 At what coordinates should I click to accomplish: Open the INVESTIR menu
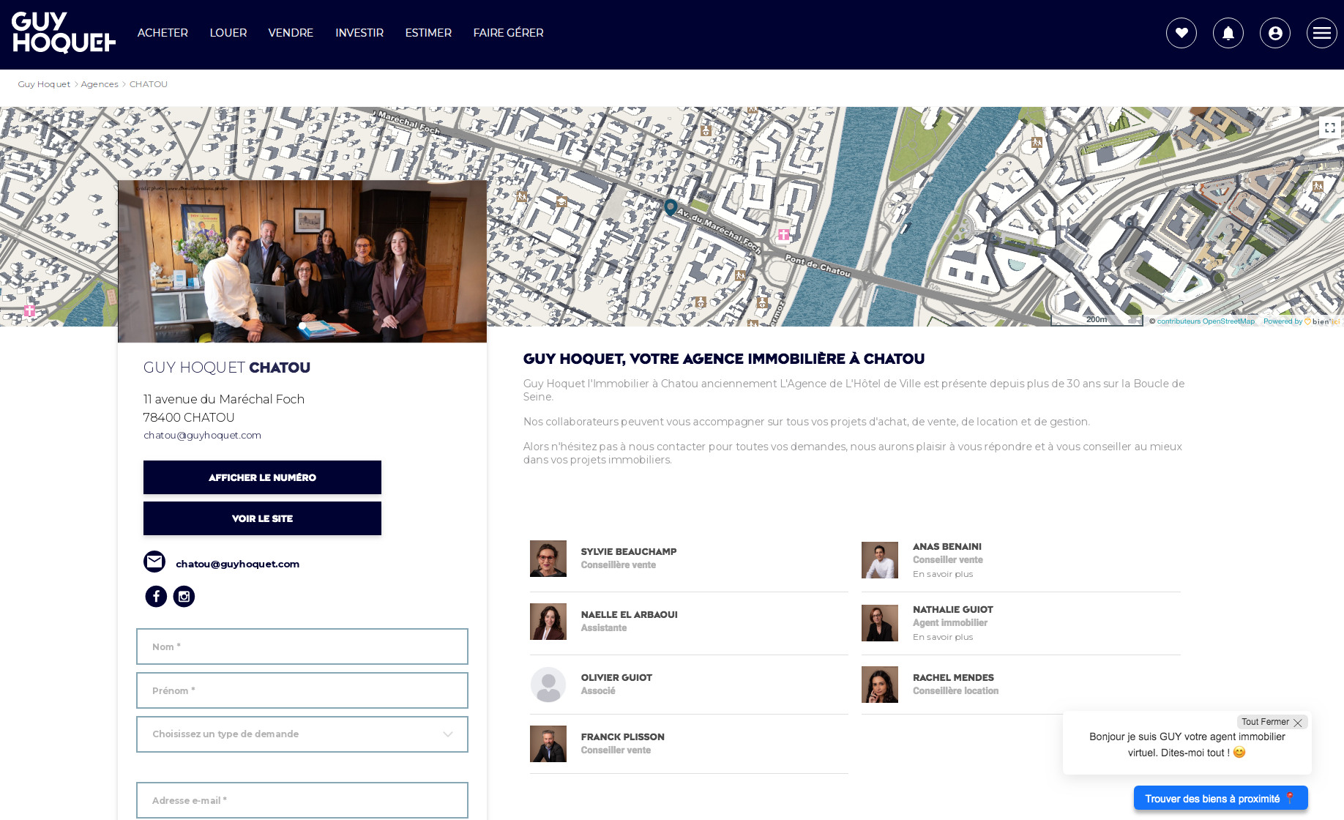click(x=359, y=33)
